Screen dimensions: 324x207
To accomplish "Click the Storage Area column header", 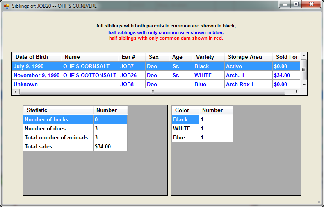I will point(248,57).
